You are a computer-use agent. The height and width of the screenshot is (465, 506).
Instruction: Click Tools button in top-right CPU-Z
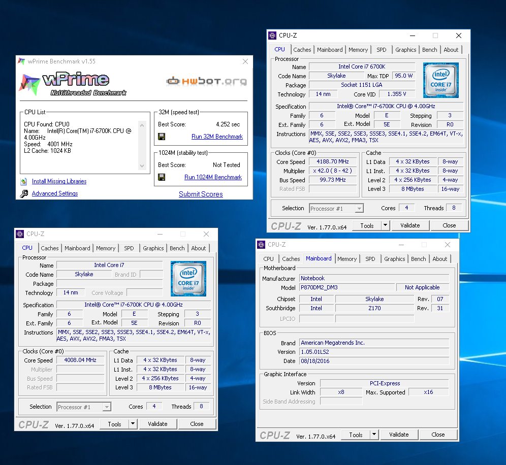pos(367,225)
